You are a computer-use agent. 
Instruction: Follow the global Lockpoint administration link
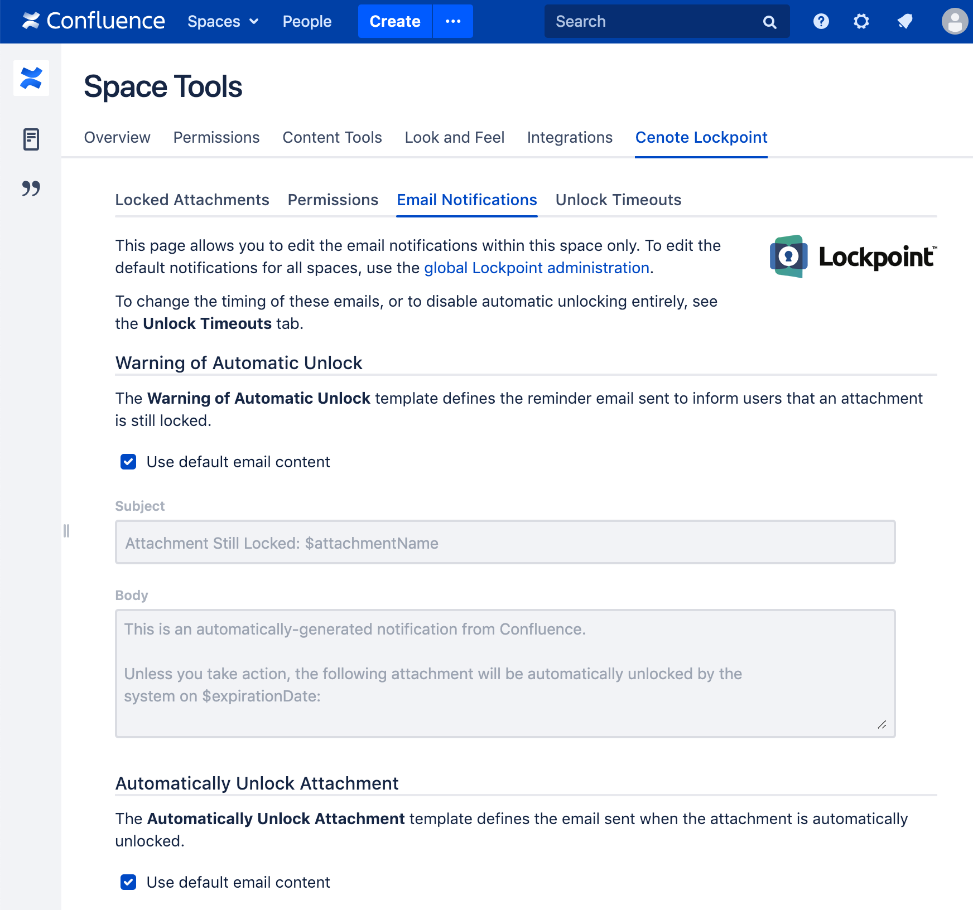tap(537, 268)
